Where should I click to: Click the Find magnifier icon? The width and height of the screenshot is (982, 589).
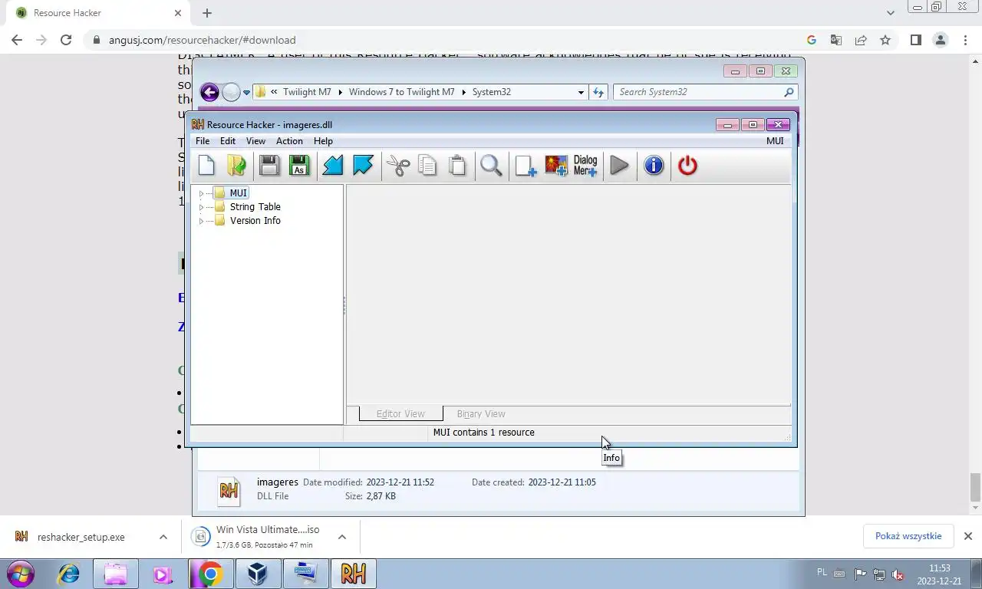[x=491, y=166]
